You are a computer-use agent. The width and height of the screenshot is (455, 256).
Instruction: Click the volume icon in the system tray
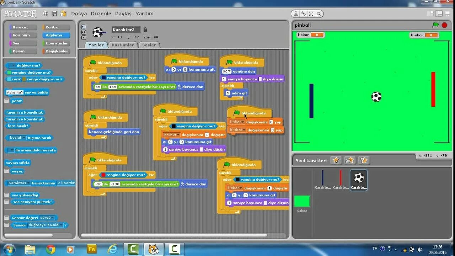(420, 250)
